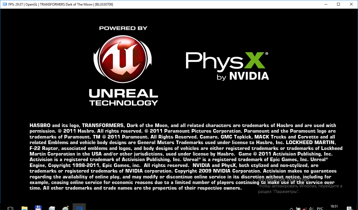358x210 pixels.
Task: Click the RPCS3 icon in the title bar
Action: [x=4, y=4]
